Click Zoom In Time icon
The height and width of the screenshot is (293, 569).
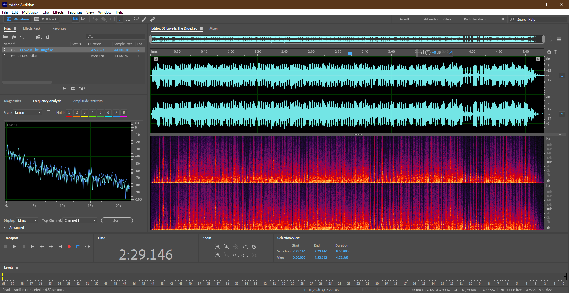(226, 247)
